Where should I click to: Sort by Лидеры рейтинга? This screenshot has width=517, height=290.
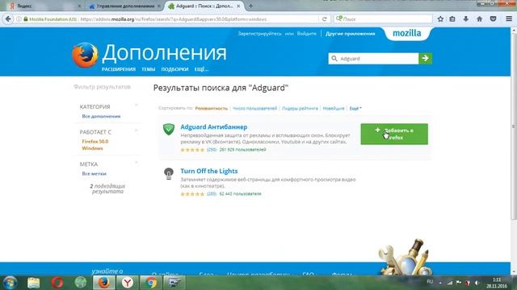[300, 108]
